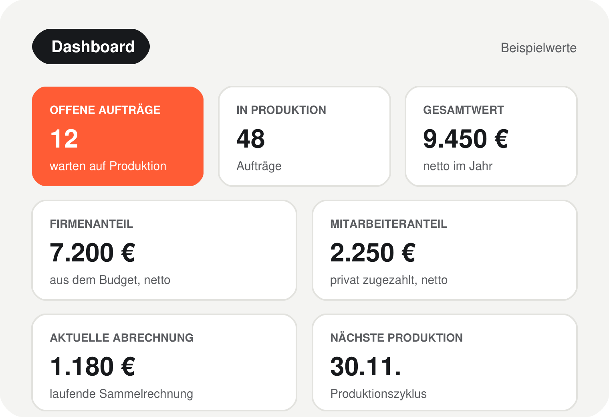Click the "AKTUELLE ABRECHNUNG" heading

click(x=121, y=338)
